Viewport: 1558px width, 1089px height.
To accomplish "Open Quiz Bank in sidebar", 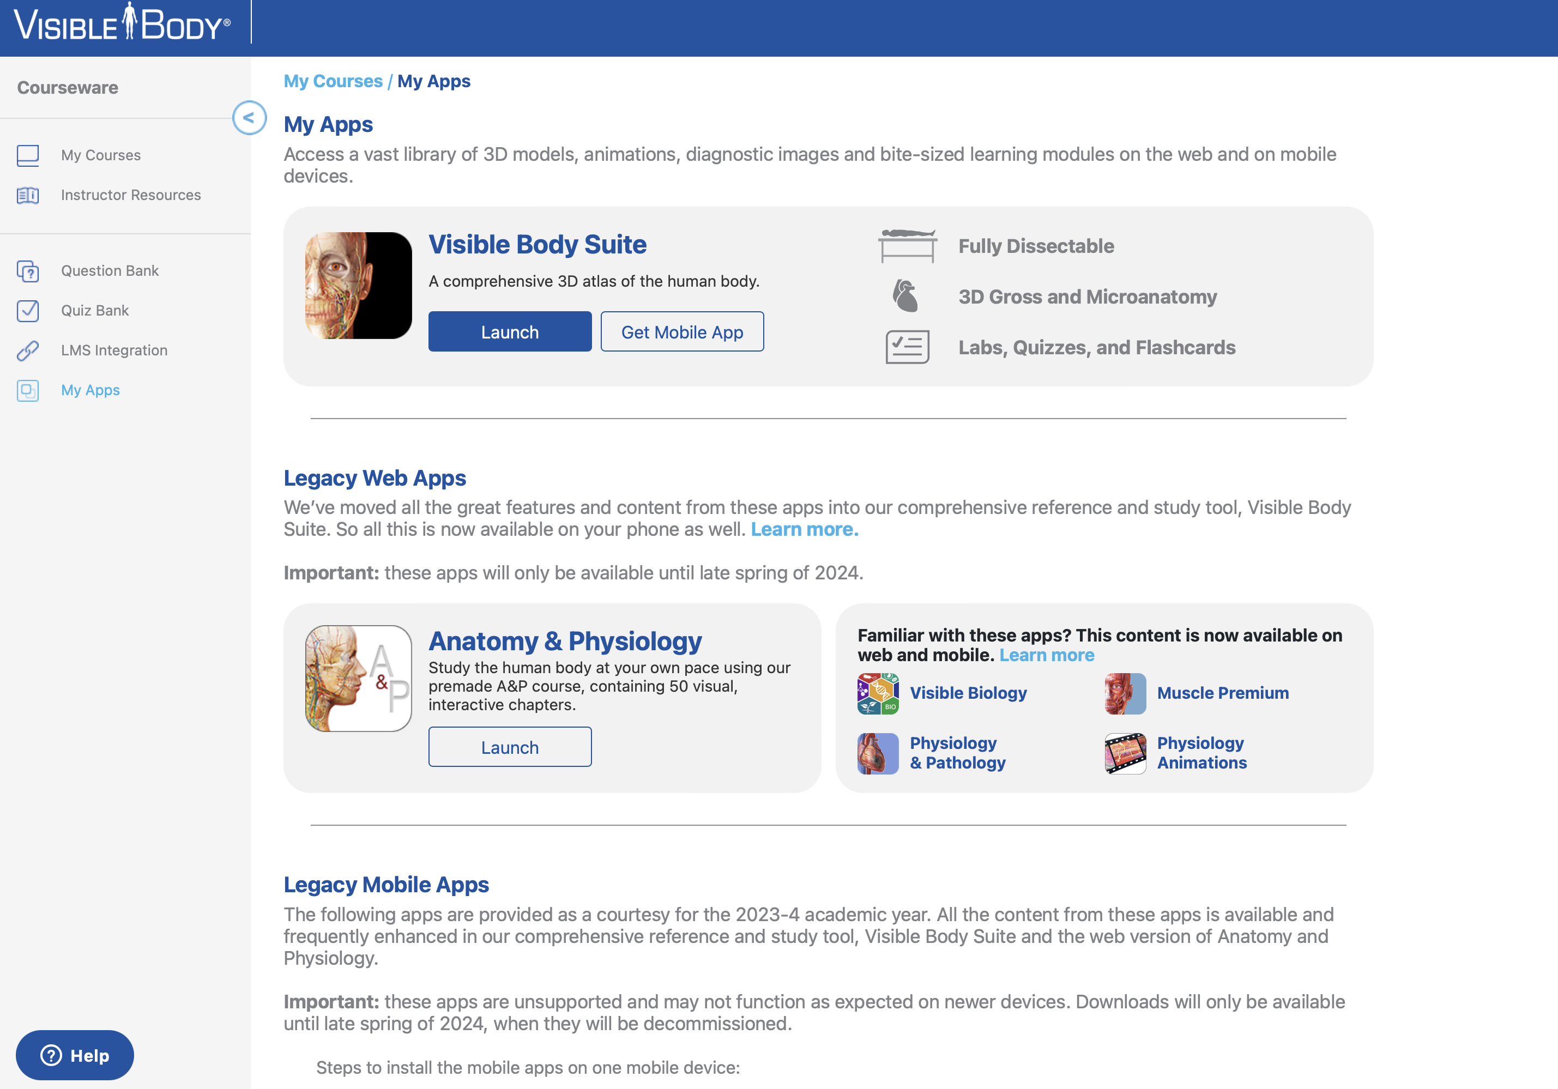I will [95, 311].
